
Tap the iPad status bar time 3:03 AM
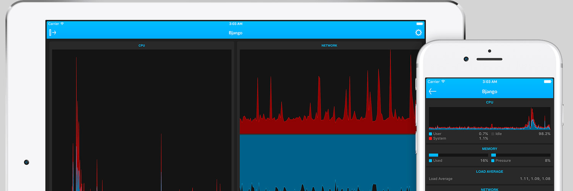[x=235, y=24]
